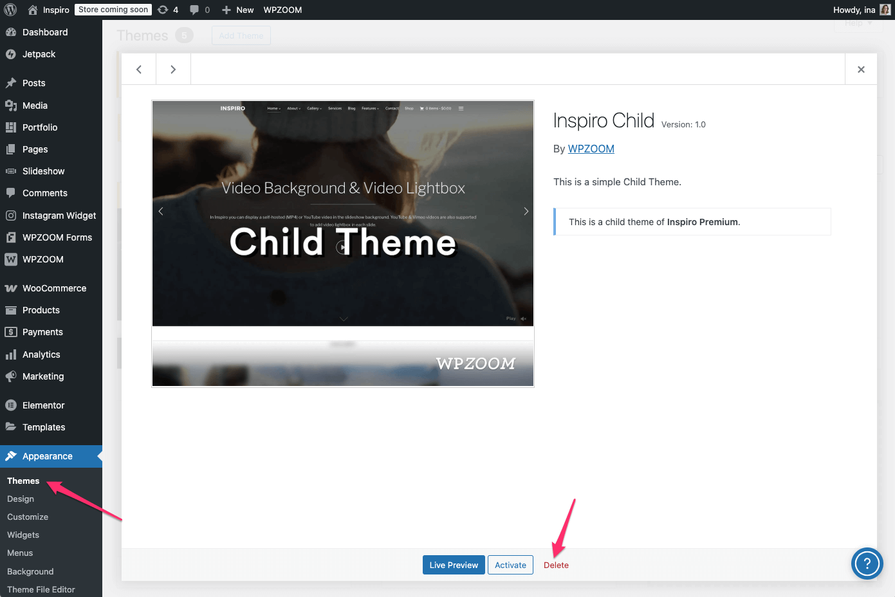Image resolution: width=895 pixels, height=597 pixels.
Task: Go to Customize submenu item
Action: point(28,517)
